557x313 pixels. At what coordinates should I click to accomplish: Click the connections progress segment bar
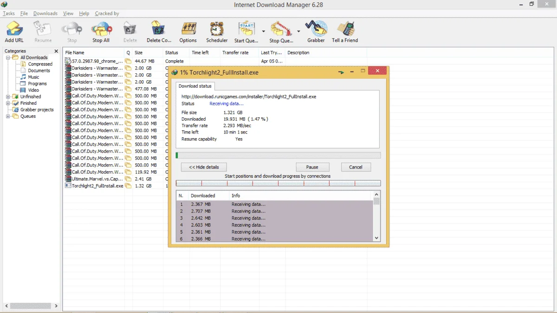coord(278,183)
